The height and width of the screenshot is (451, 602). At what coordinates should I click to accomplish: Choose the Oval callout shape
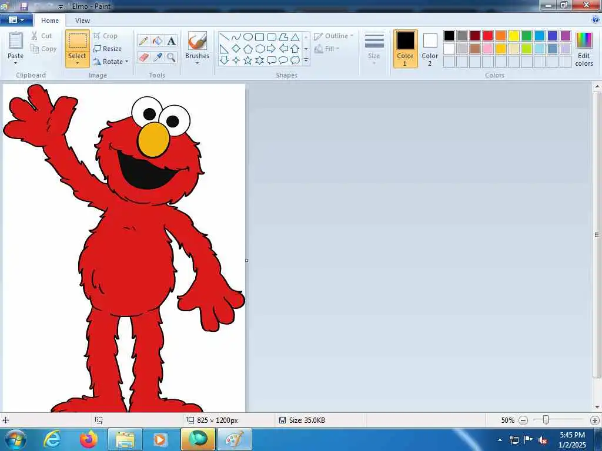click(x=283, y=60)
